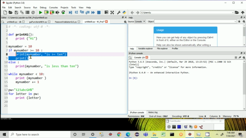Switch to untitled0.py - db tab
Image resolution: width=246 pixels, height=138 pixels.
(x=14, y=22)
